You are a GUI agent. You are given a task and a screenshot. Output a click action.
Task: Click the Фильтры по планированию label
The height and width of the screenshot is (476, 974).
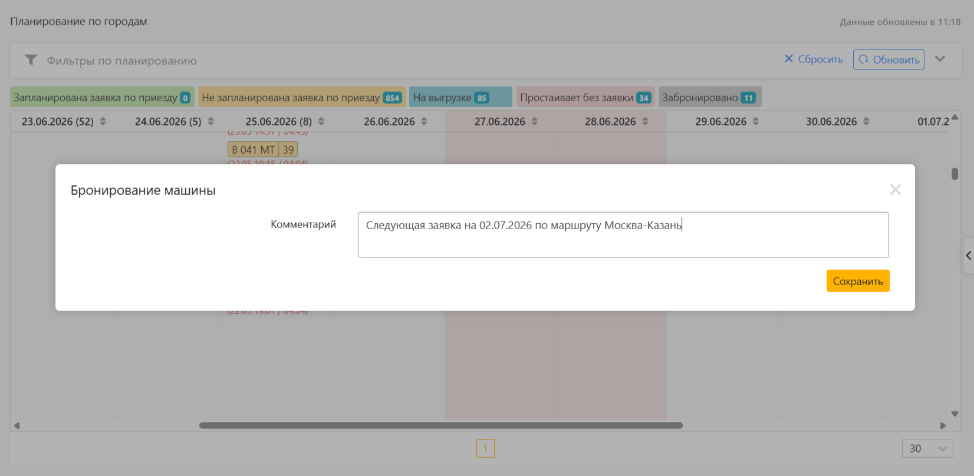(122, 61)
